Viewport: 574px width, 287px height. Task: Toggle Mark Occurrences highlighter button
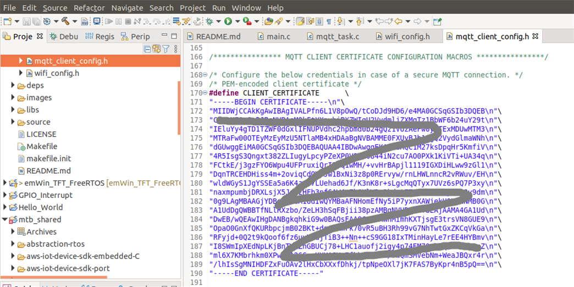click(300, 21)
